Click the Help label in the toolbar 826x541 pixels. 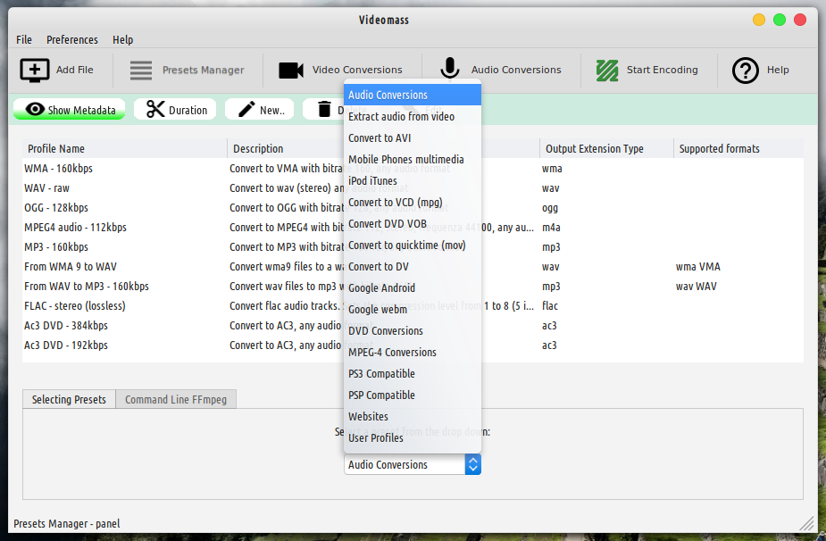pyautogui.click(x=778, y=70)
